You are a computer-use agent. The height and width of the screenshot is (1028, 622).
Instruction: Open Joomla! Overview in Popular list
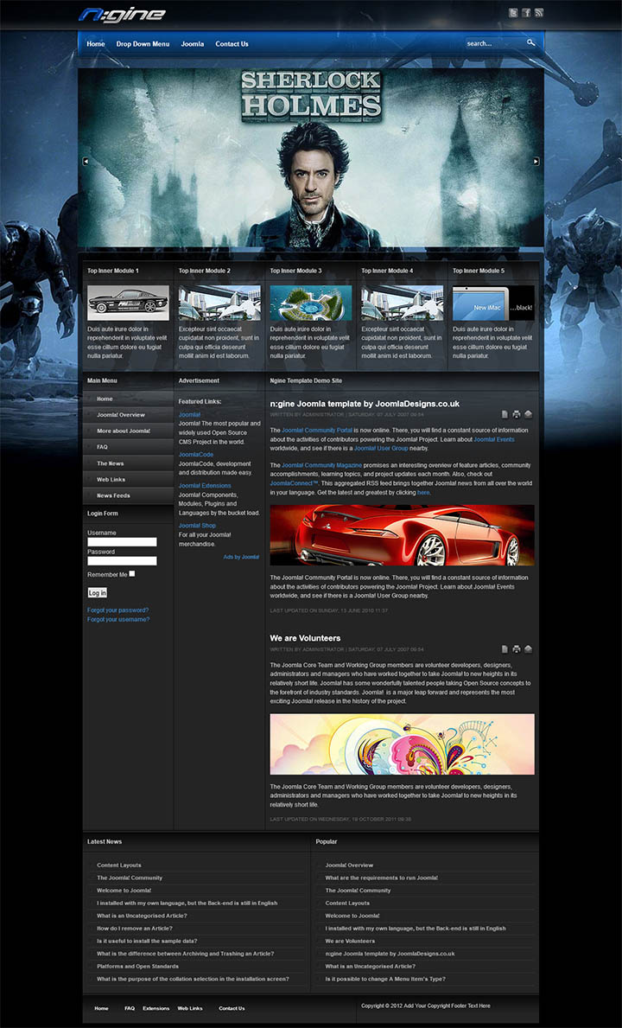coord(349,865)
